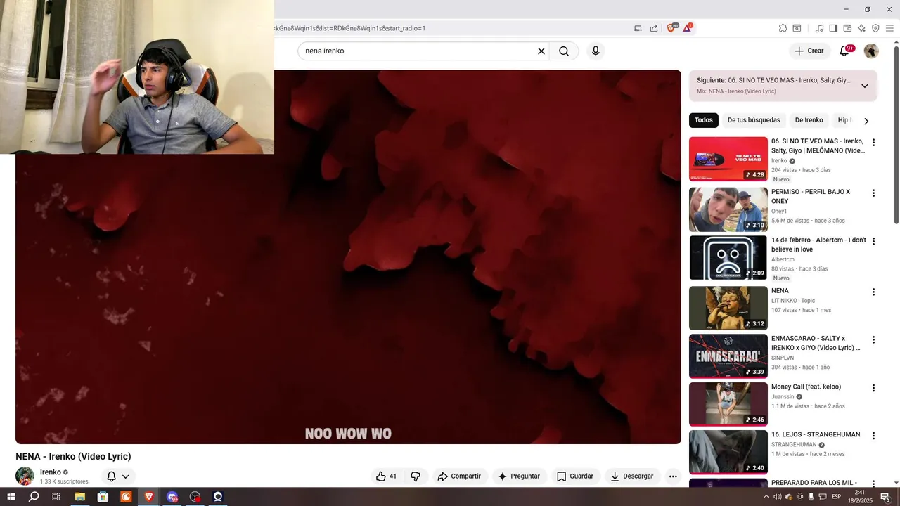
Task: Expand the mix playlist Siguiente panel chevron
Action: coord(865,86)
